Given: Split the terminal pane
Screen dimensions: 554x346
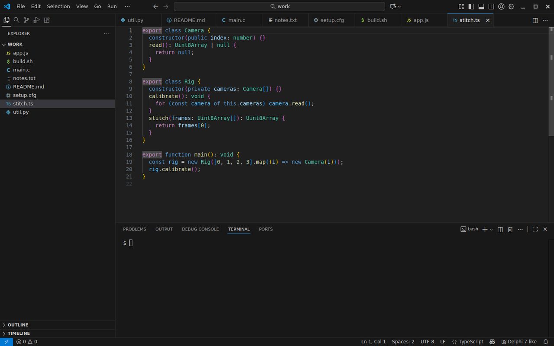Looking at the screenshot, I should (x=500, y=229).
